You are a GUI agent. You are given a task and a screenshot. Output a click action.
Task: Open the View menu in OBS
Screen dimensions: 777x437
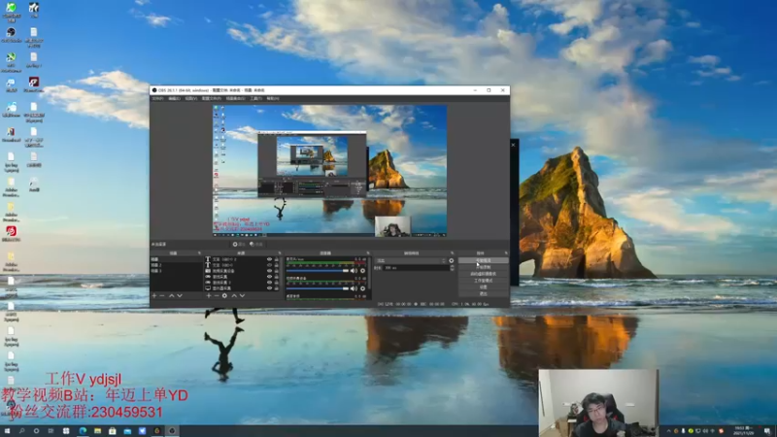tap(190, 98)
